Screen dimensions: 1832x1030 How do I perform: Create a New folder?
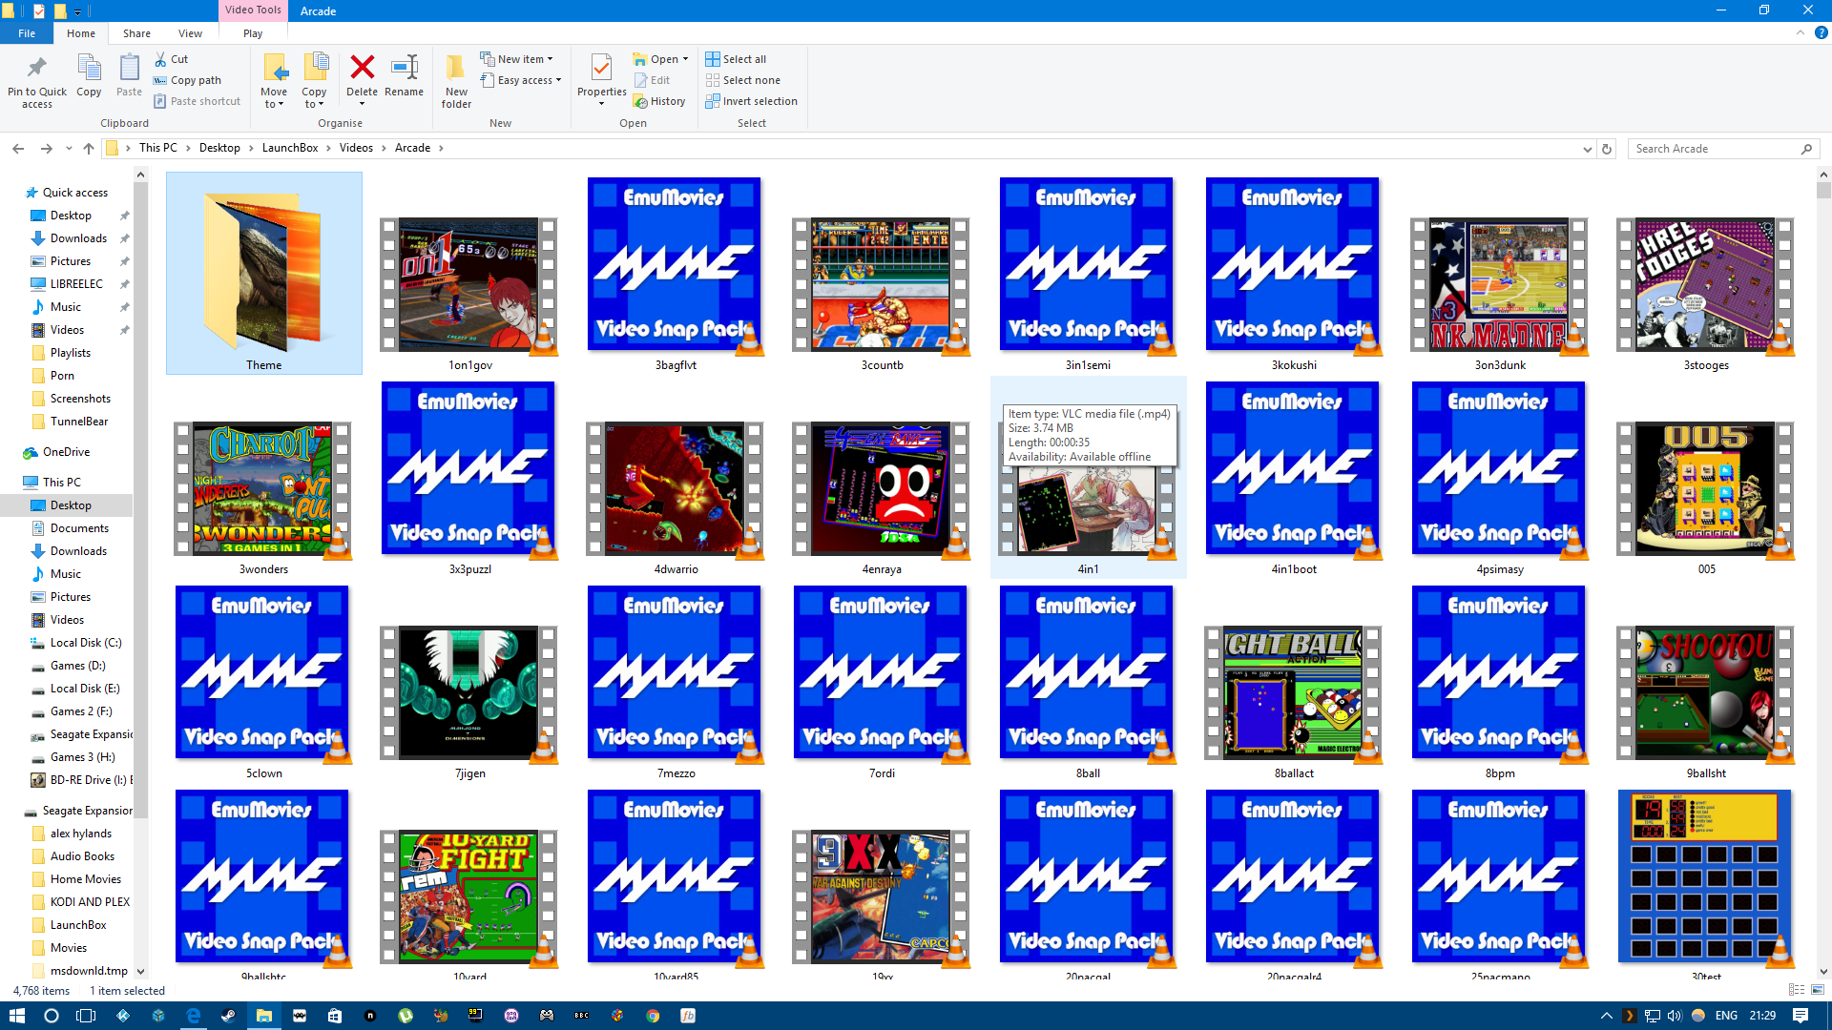[456, 80]
